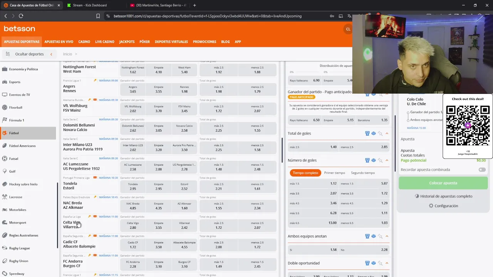Pin the Total de goles market
This screenshot has height=277, width=493.
tap(380, 133)
